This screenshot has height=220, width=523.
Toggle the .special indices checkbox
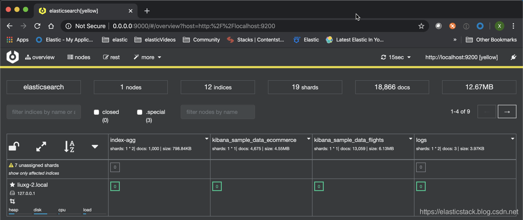tap(140, 112)
